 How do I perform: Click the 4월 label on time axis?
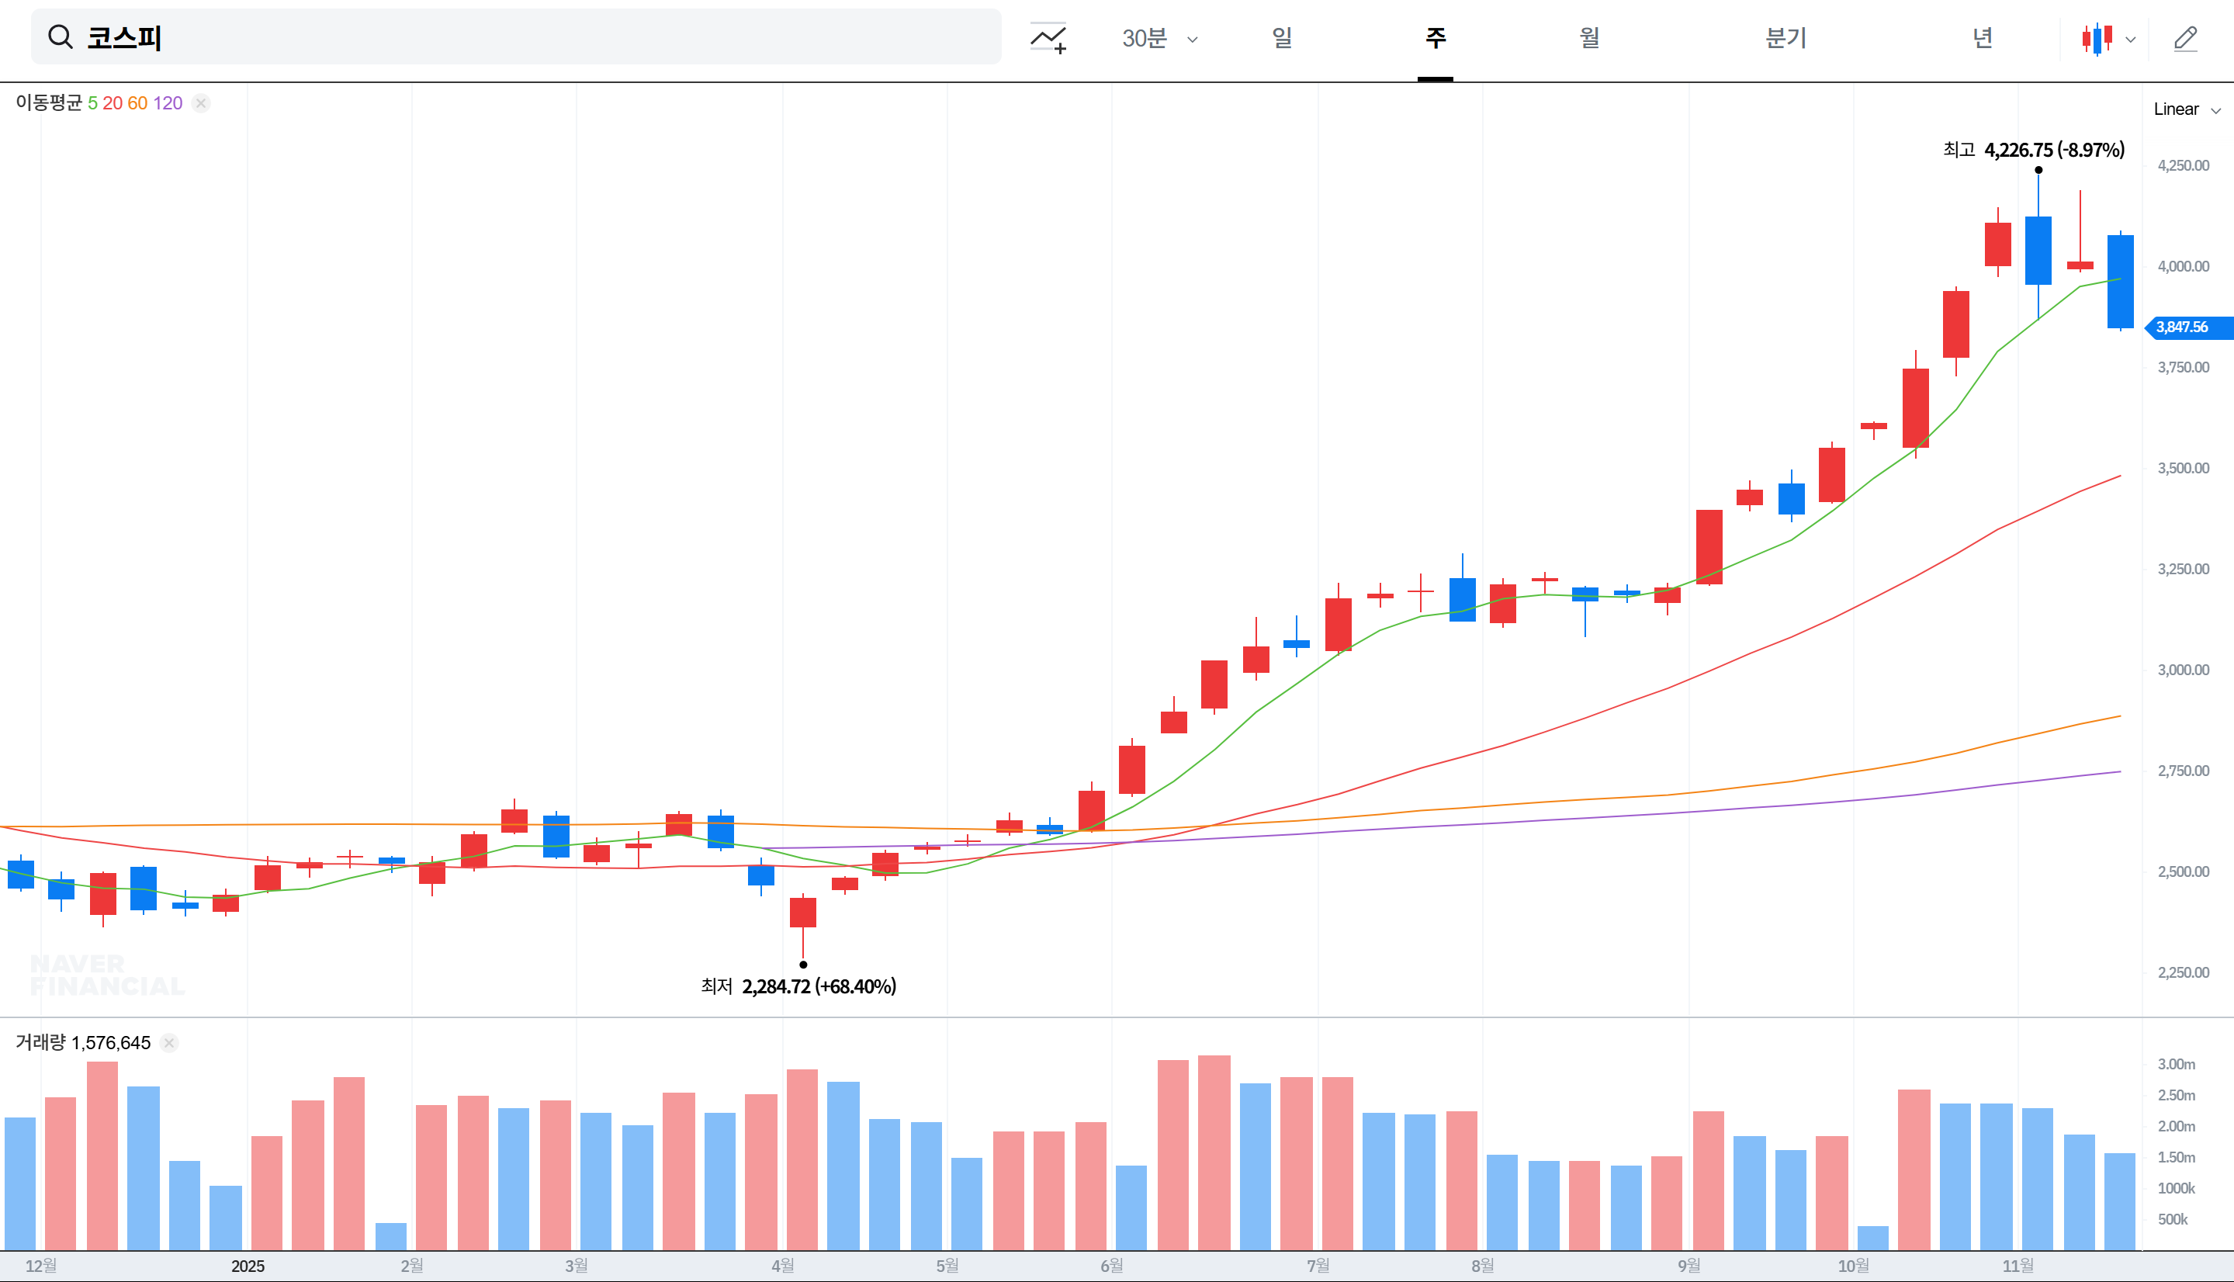(782, 1266)
